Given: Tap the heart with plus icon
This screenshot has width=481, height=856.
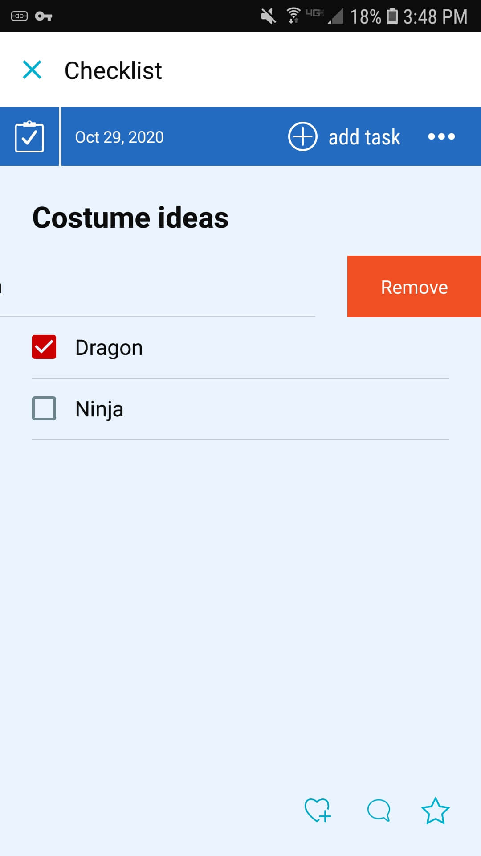Looking at the screenshot, I should click(318, 810).
